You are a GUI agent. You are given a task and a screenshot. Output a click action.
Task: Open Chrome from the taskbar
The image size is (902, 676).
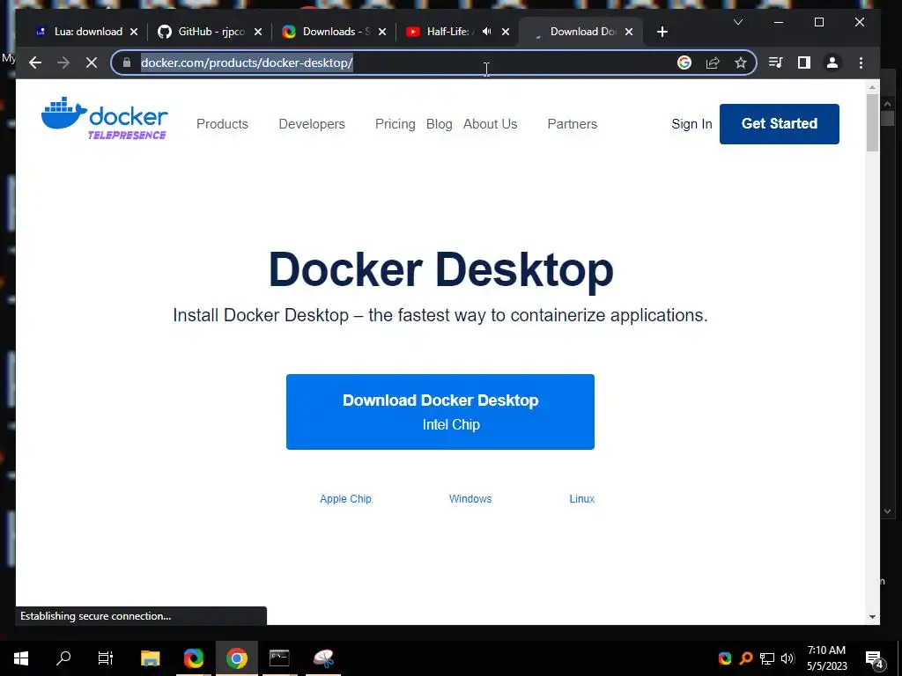pyautogui.click(x=236, y=658)
